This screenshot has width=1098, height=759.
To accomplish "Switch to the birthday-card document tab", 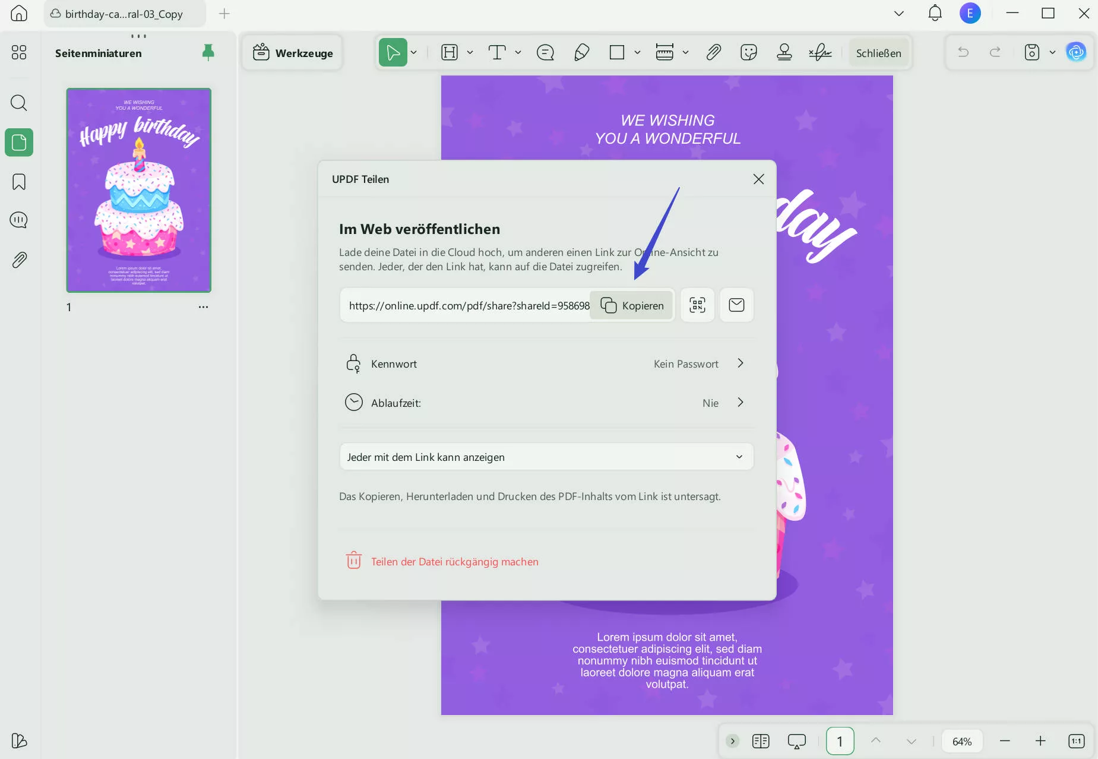I will point(123,14).
